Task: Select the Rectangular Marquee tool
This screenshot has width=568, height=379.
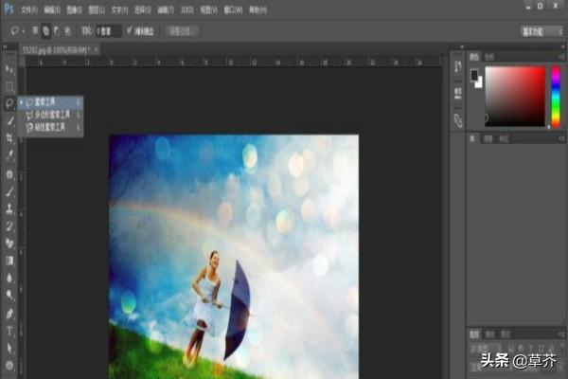Action: pos(9,86)
